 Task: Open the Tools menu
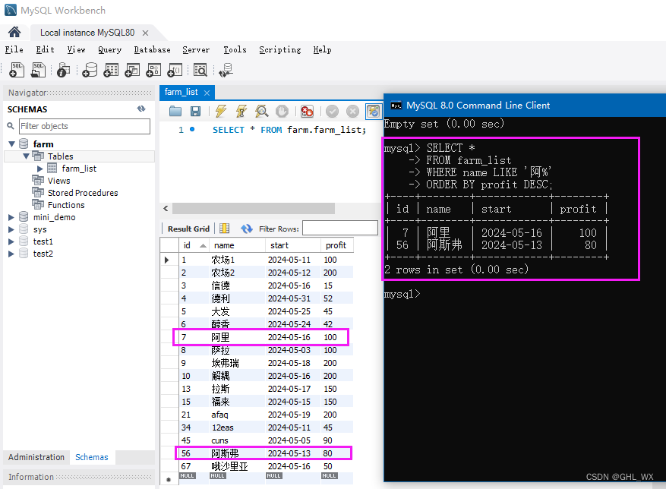235,49
